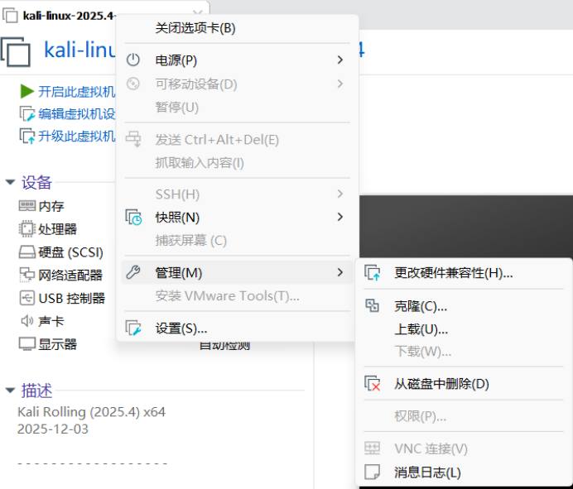Click the 声卡 speaker icon

(27, 321)
